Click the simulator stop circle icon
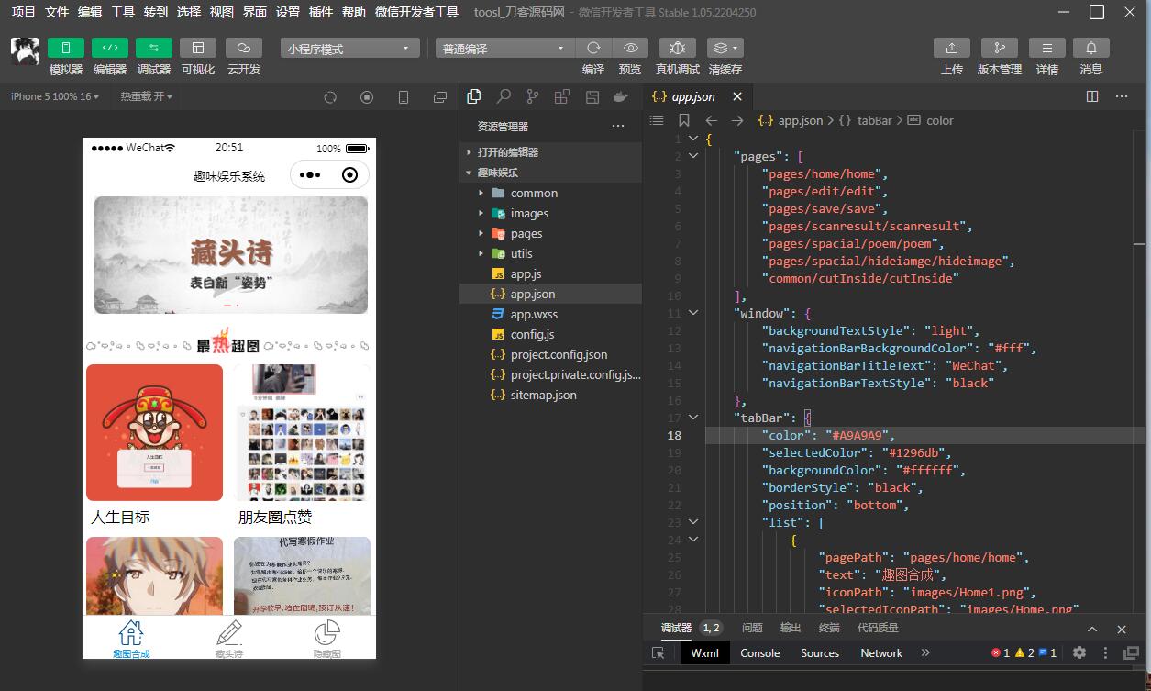The image size is (1151, 691). (367, 97)
